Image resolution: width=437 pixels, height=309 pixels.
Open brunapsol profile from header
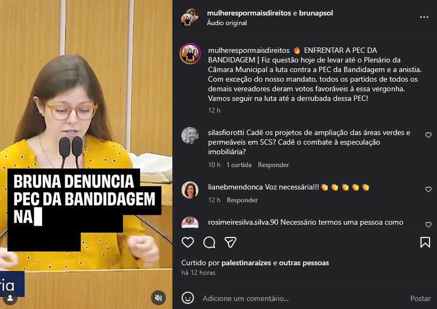(x=316, y=13)
